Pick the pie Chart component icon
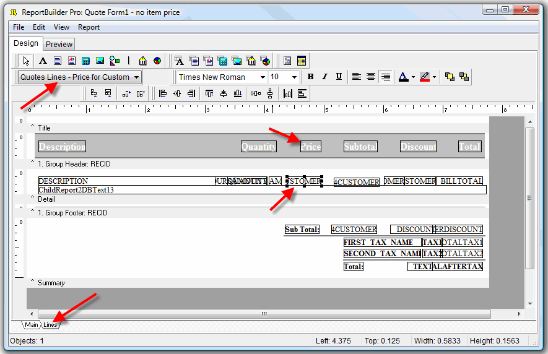This screenshot has height=354, width=548. [x=157, y=61]
